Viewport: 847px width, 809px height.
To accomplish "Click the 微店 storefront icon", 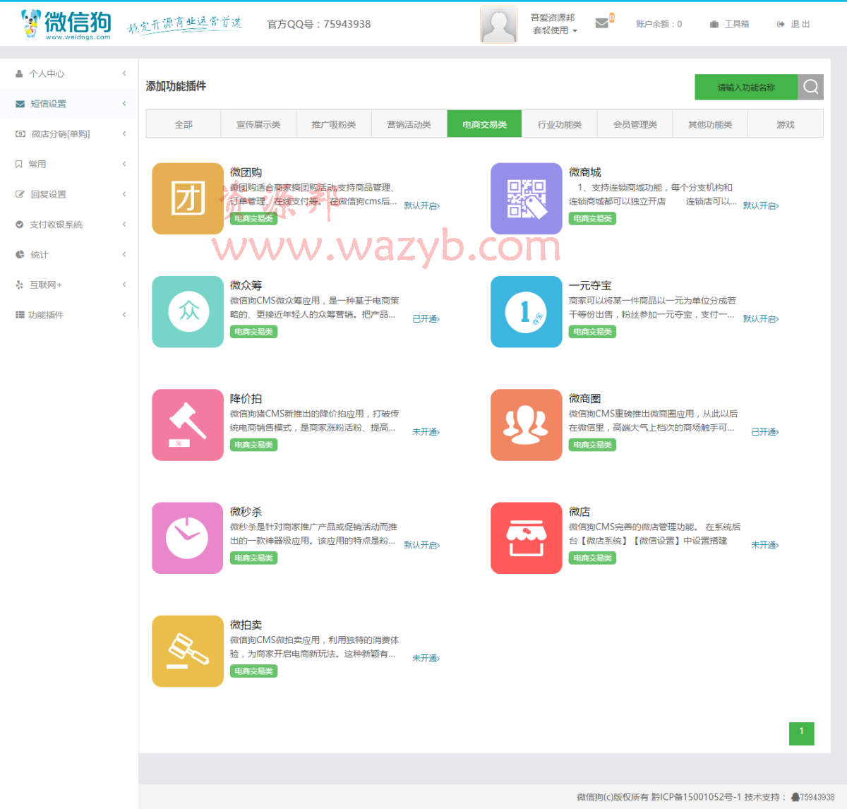I will [x=527, y=538].
